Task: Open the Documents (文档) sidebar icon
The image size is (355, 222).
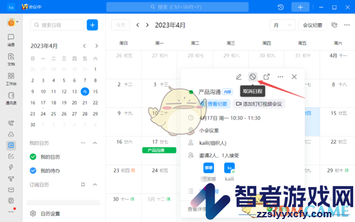Action: point(11,59)
